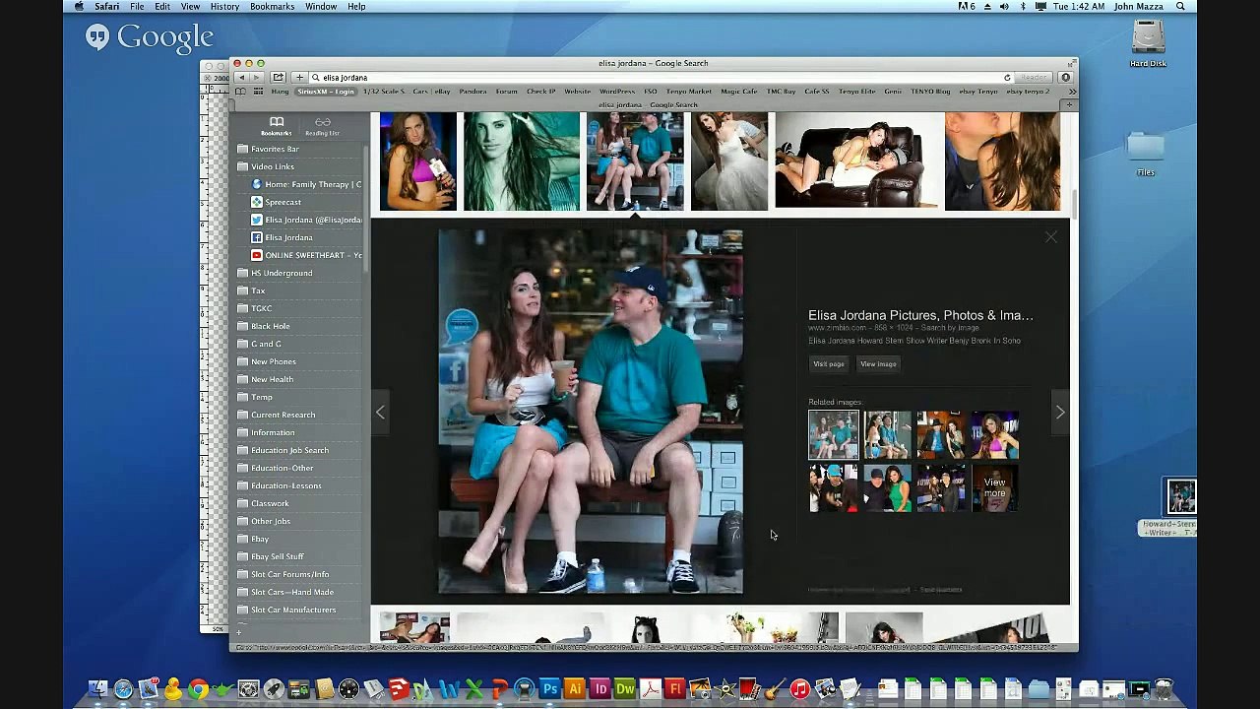The width and height of the screenshot is (1260, 709).
Task: Open the volume control in menu bar
Action: [x=1004, y=7]
